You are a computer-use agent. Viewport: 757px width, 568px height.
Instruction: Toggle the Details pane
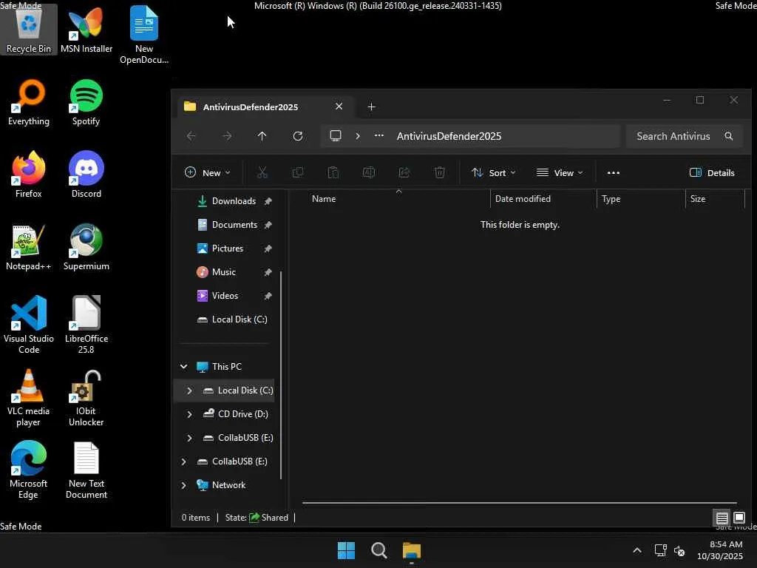click(712, 173)
